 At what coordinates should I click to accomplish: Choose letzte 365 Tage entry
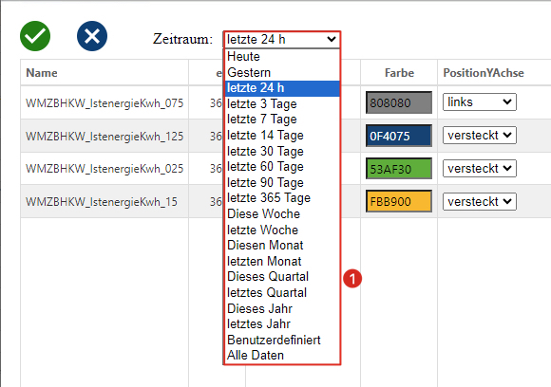(x=282, y=198)
